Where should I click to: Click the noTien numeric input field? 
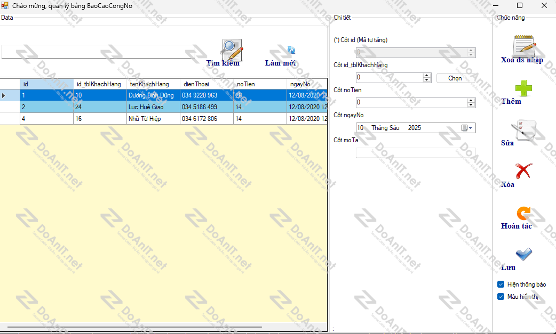pyautogui.click(x=412, y=103)
